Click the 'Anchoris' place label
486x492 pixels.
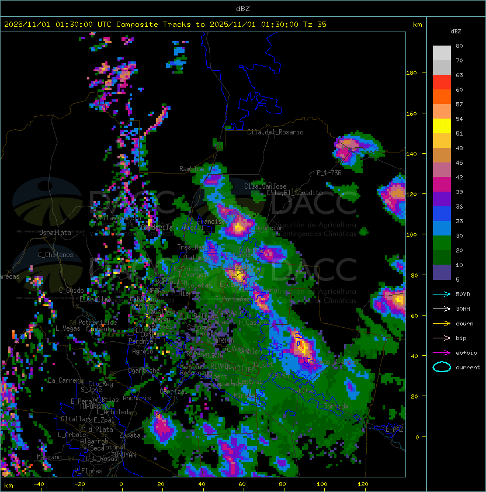137,398
